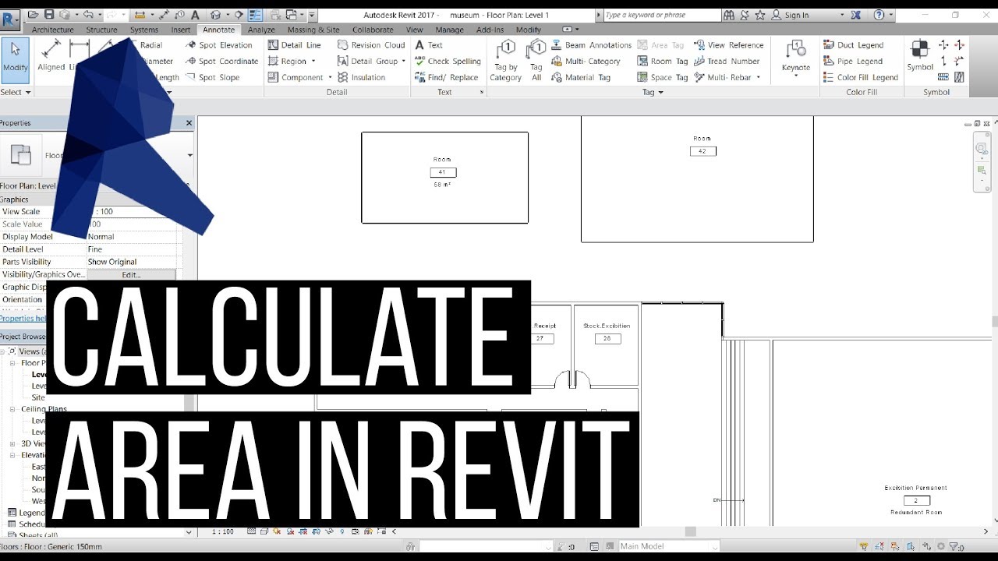Viewport: 998px width, 561px height.
Task: Select the annotation Text tool
Action: point(429,45)
